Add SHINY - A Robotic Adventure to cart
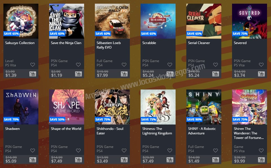 tap(216, 160)
